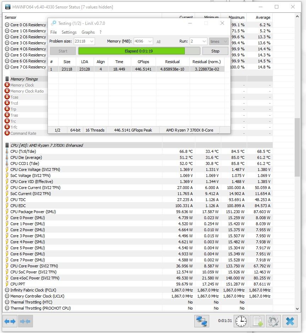Click the scrollbar up arrow in HWiNFO

tap(297, 16)
